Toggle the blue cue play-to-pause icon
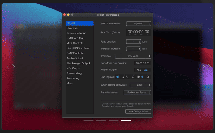 point(142,77)
